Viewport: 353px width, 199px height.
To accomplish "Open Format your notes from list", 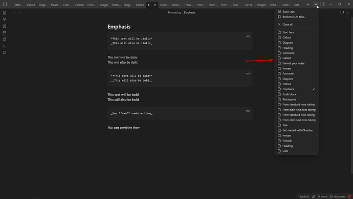I will click(296, 64).
